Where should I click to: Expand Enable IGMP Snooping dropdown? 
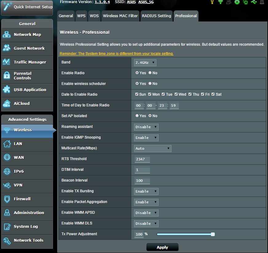point(146,138)
